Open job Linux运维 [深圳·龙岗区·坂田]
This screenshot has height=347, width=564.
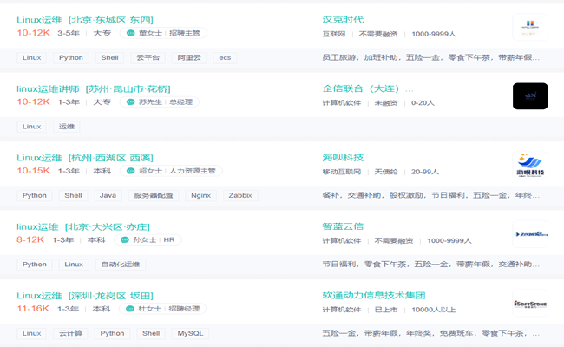(x=85, y=296)
